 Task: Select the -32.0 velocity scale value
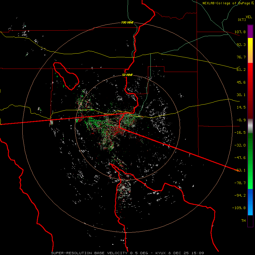pos(240,145)
